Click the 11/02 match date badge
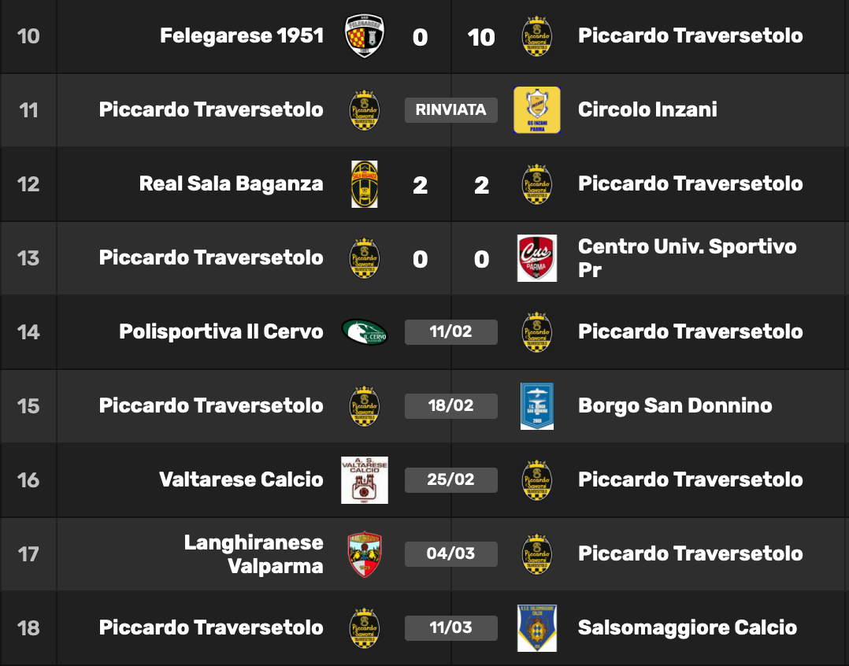 tap(451, 331)
